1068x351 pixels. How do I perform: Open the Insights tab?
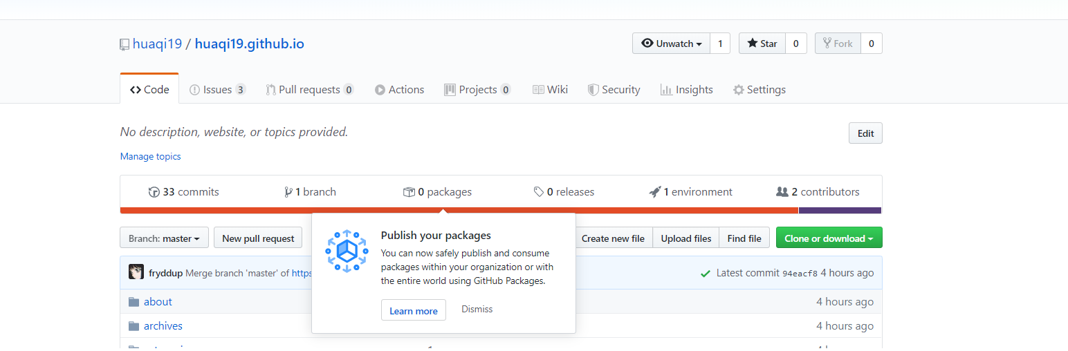click(686, 89)
